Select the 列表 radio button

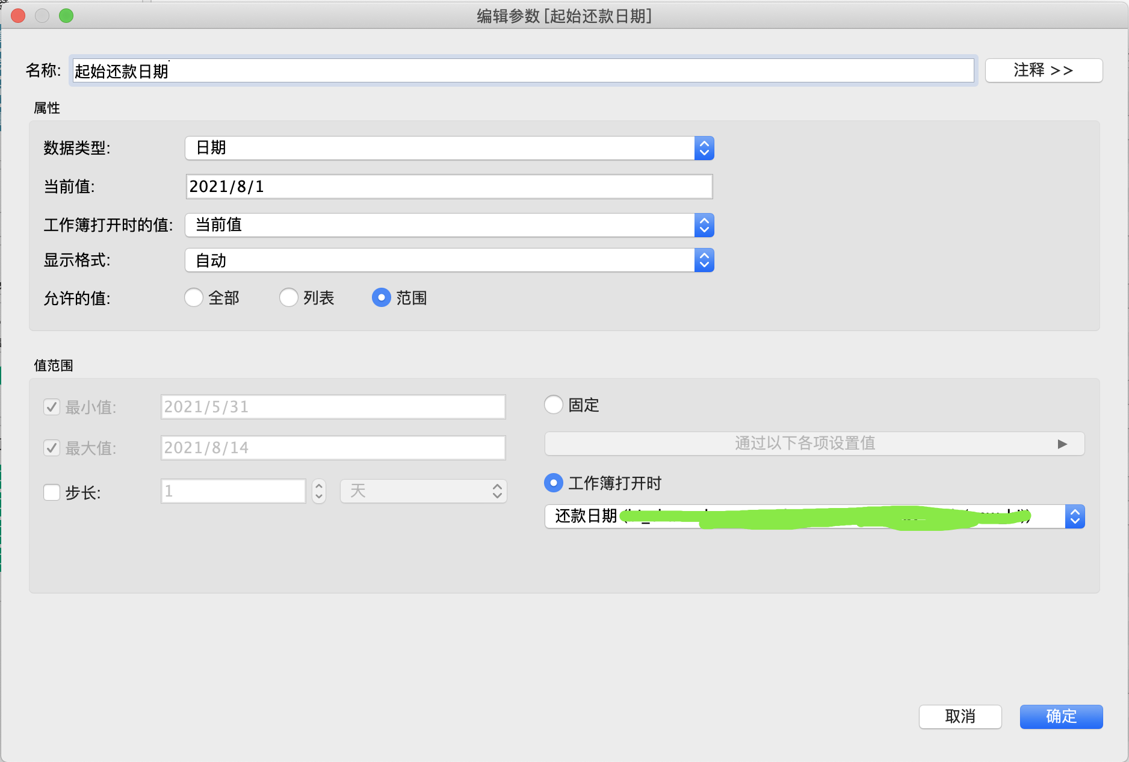click(289, 297)
